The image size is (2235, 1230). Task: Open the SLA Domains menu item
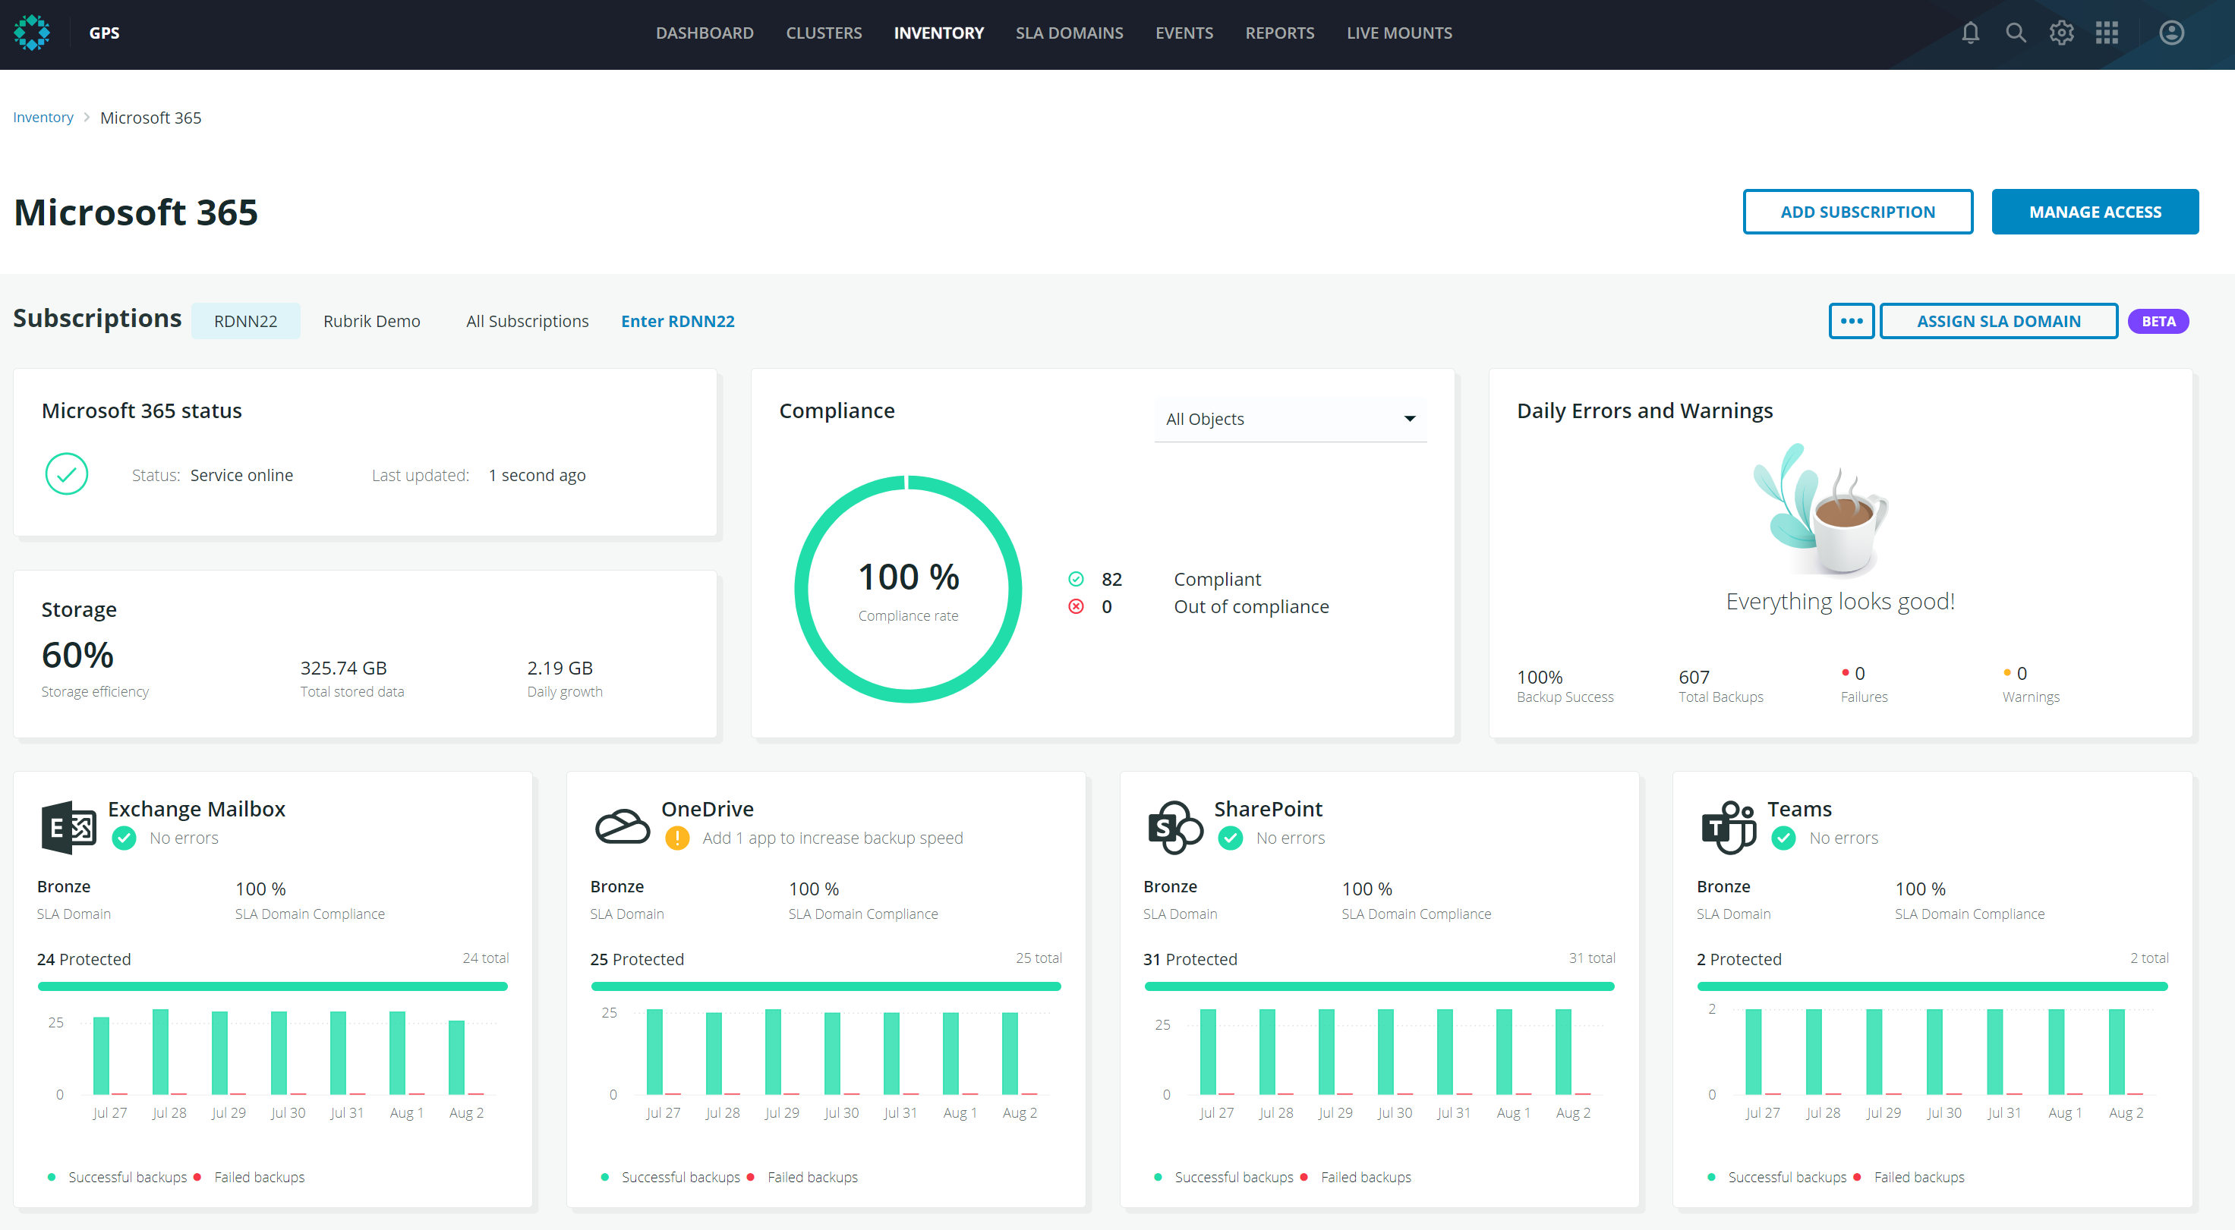coord(1069,33)
